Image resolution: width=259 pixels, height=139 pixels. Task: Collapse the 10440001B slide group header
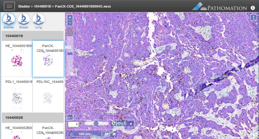[32, 36]
